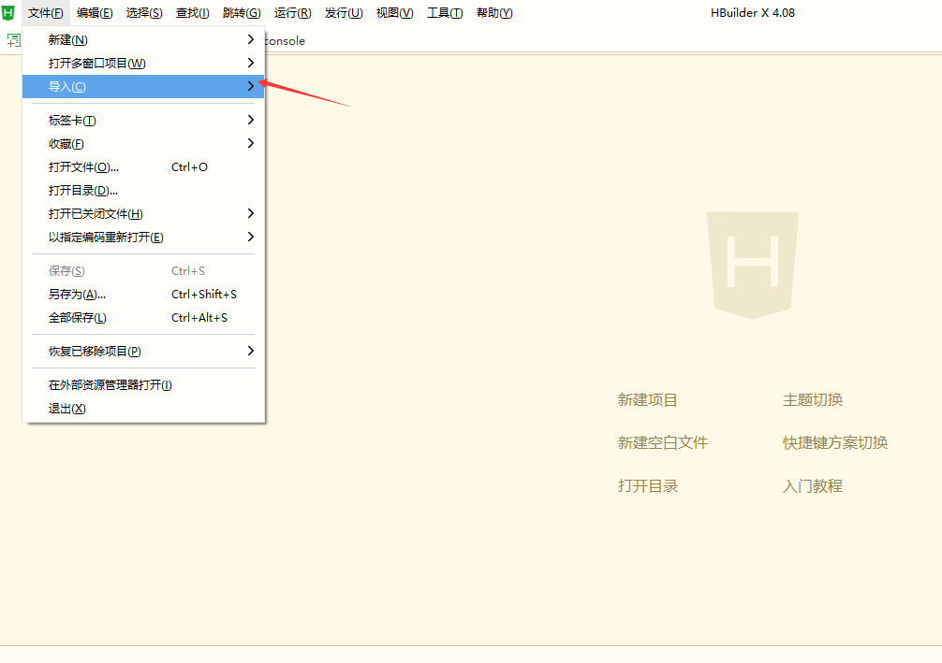Open the 查找(I) menu
Viewport: 942px width, 663px height.
(192, 12)
